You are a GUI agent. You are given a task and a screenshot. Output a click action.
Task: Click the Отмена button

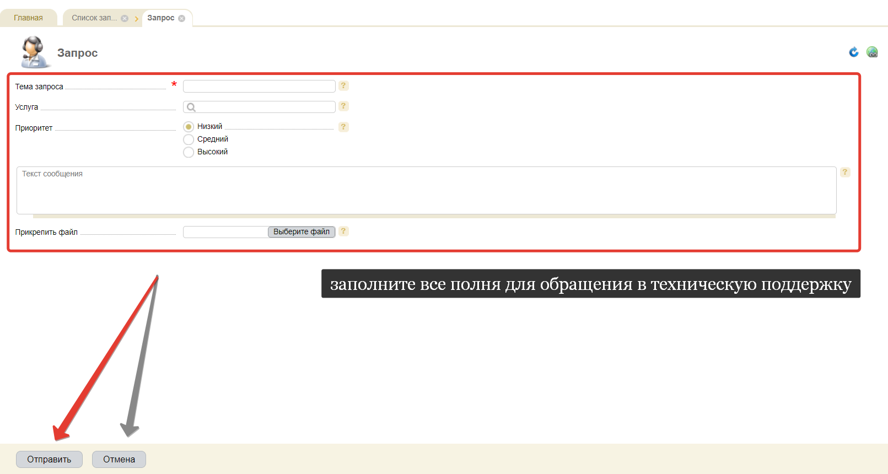pyautogui.click(x=119, y=459)
